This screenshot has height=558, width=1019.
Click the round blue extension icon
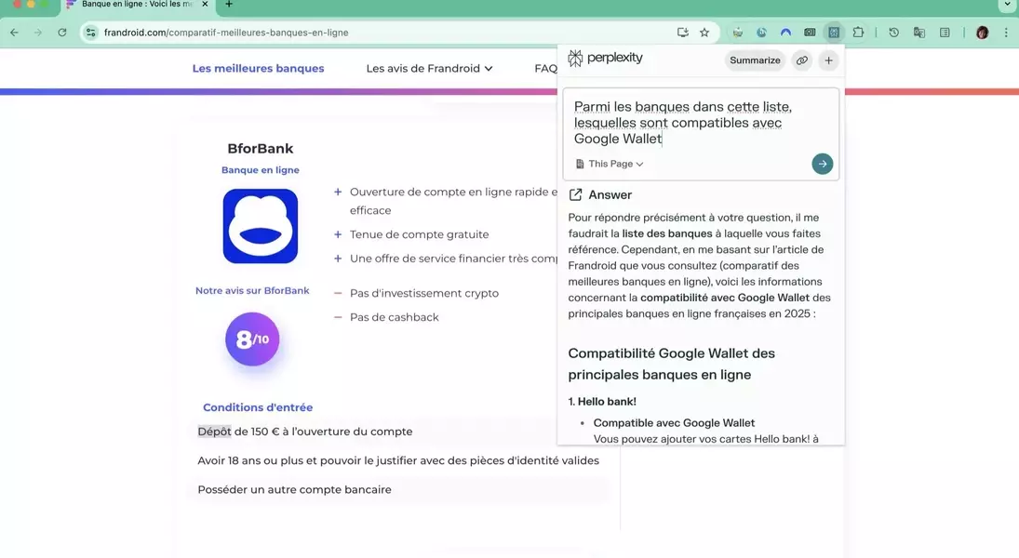pyautogui.click(x=761, y=33)
